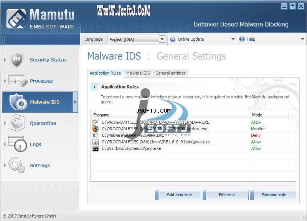Click the Emsi Software GmbH copyright text
The image size is (307, 221).
(x=30, y=216)
